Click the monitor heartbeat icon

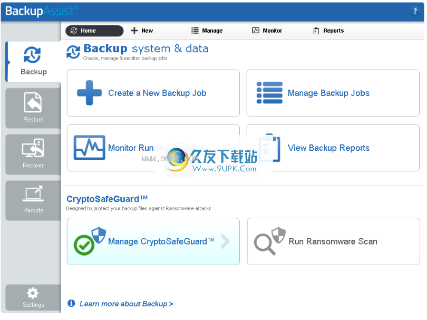pyautogui.click(x=89, y=148)
